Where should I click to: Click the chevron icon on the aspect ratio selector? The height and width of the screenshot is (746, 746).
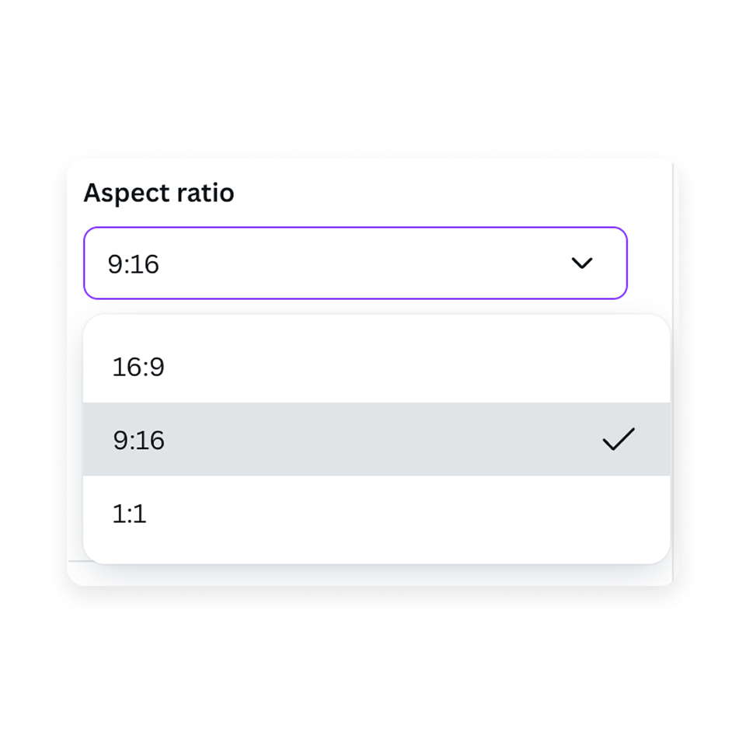tap(583, 263)
